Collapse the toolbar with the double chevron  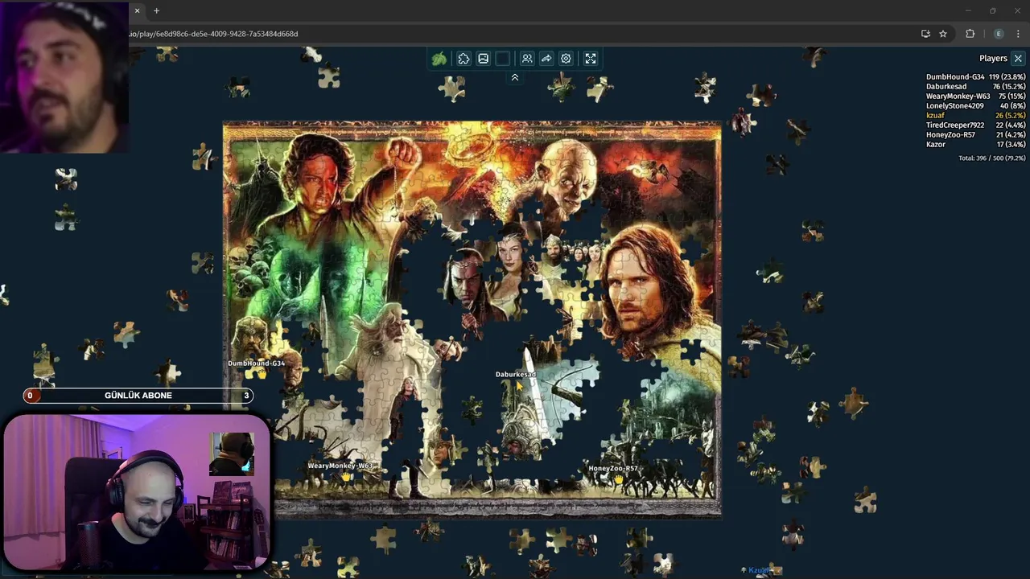click(x=515, y=77)
